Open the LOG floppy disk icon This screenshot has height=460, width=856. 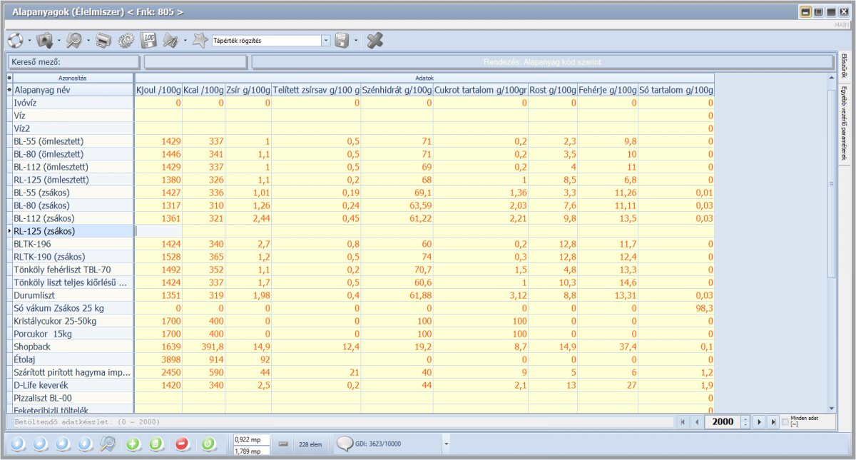148,41
